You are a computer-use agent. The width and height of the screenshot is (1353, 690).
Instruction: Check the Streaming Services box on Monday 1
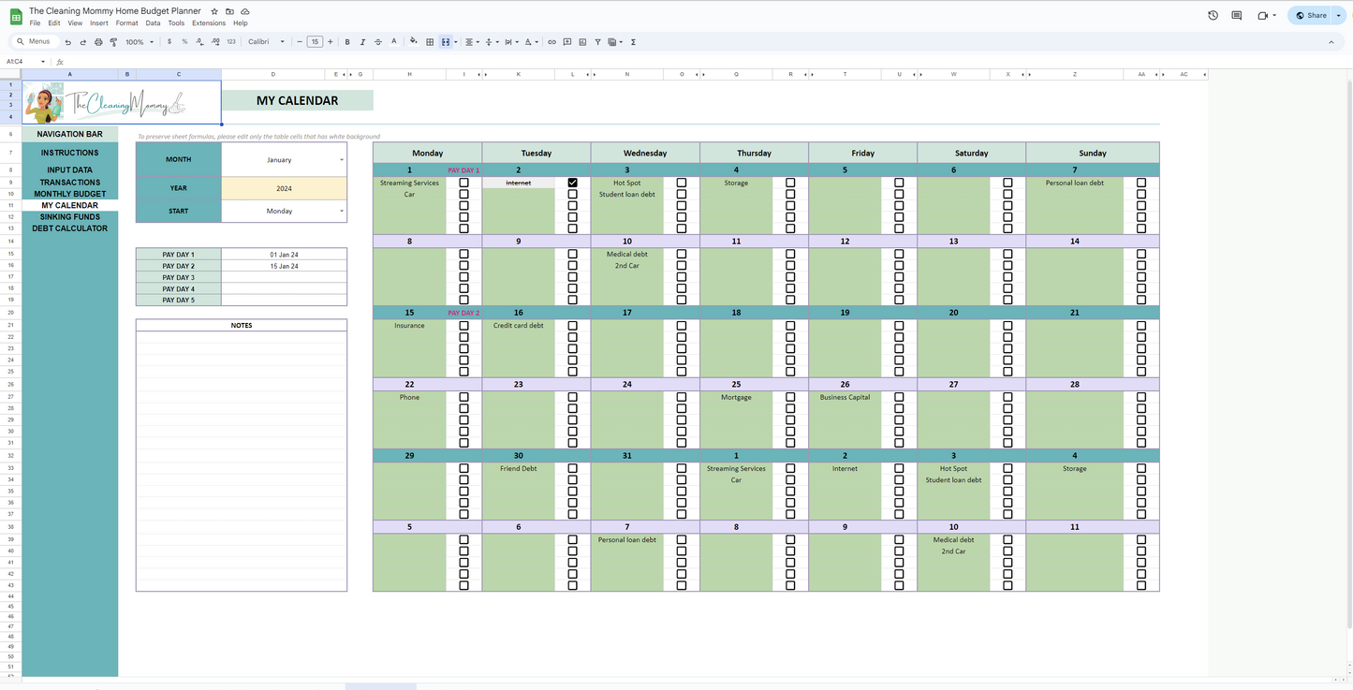(x=463, y=184)
